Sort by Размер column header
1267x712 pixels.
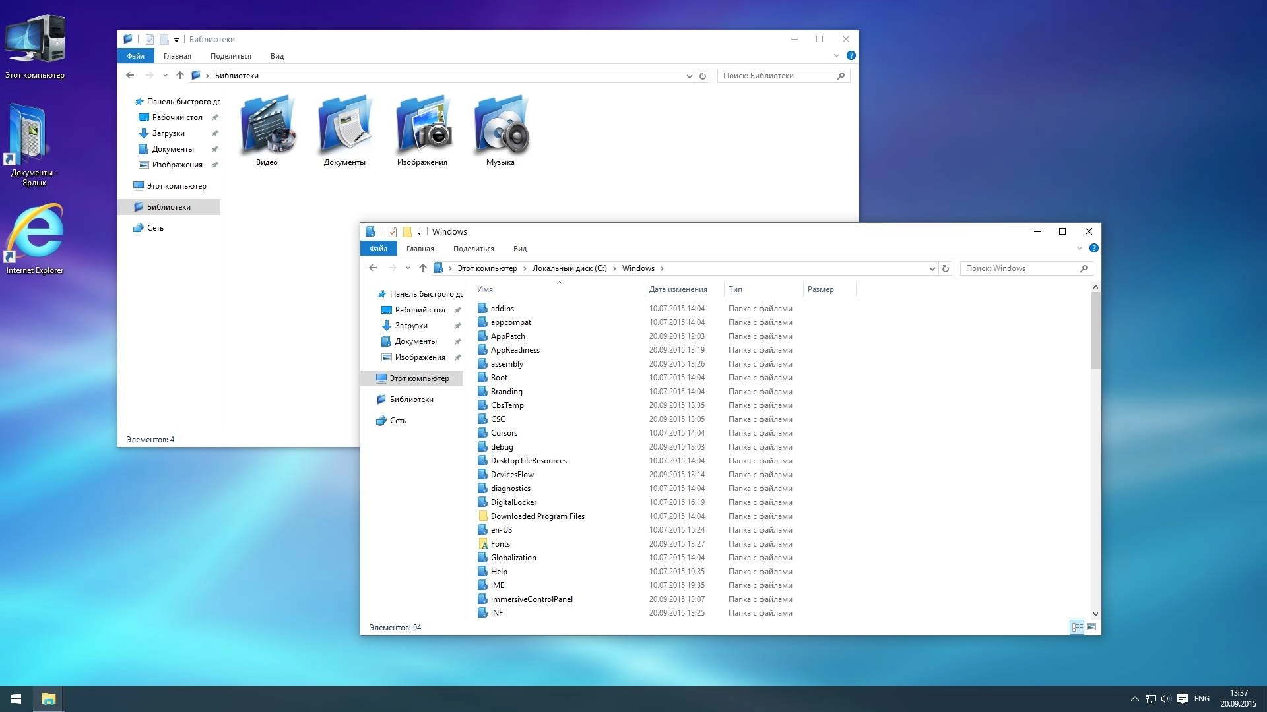pos(829,289)
